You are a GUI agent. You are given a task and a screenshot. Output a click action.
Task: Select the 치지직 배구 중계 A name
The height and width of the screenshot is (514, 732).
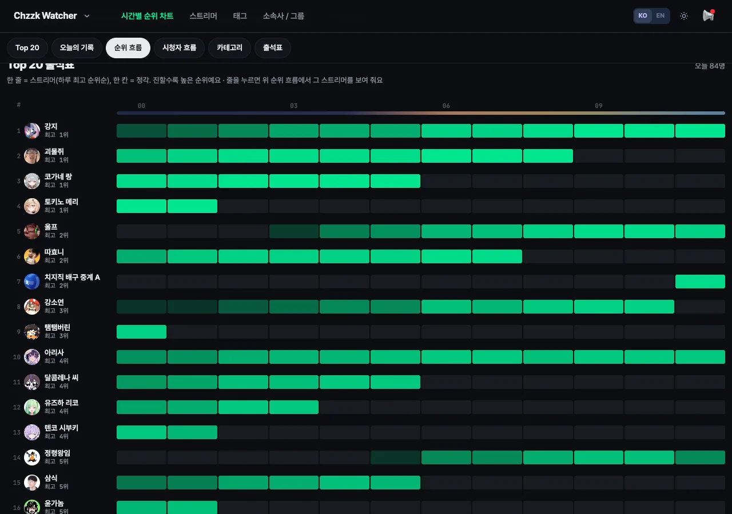pyautogui.click(x=72, y=278)
